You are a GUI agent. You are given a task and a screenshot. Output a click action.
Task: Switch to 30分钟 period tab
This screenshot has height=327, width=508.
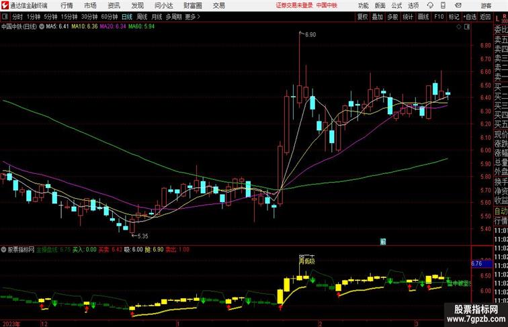89,17
